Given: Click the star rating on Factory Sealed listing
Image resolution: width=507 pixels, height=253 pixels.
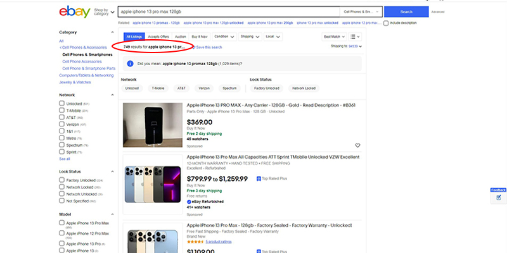Looking at the screenshot, I should point(195,242).
